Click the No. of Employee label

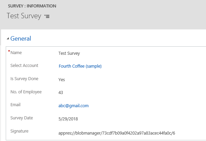[x=26, y=92]
